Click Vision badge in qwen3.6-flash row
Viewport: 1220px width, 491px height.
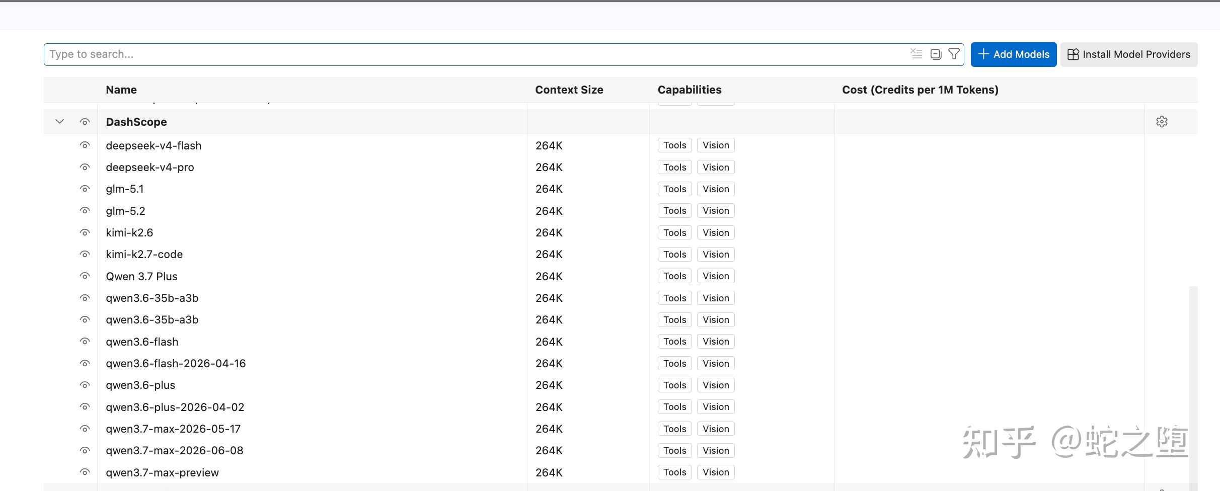coord(716,342)
